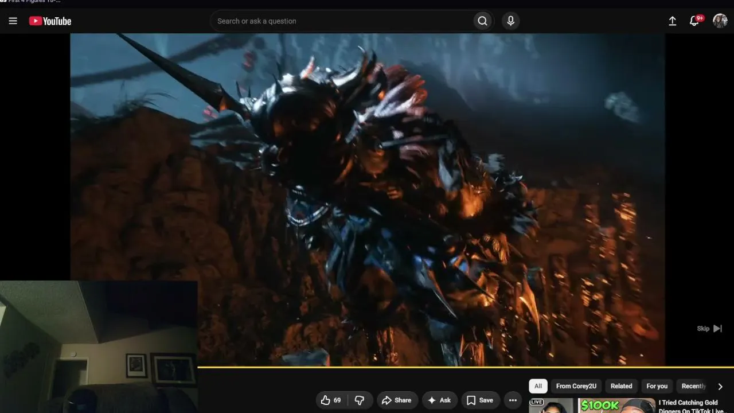Click the video player frame
The image size is (734, 413).
367,199
